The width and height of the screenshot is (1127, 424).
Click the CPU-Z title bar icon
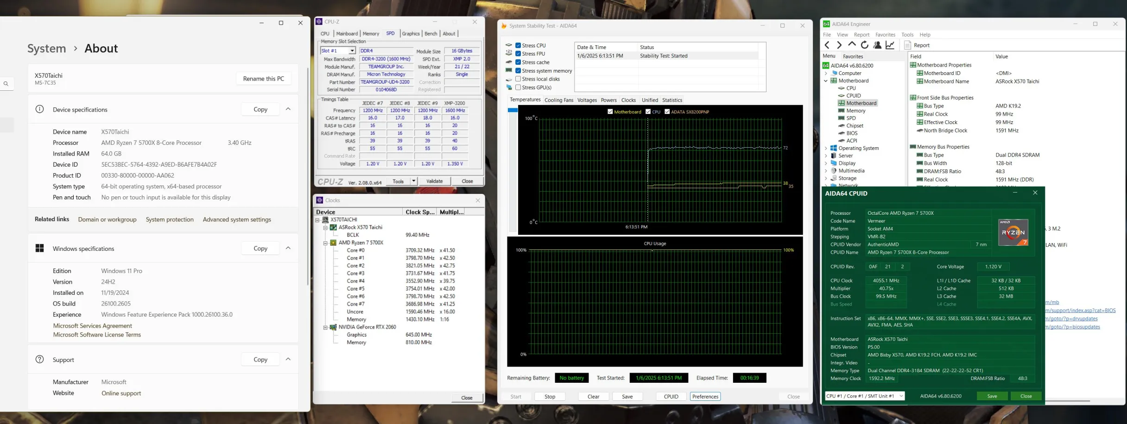(319, 22)
